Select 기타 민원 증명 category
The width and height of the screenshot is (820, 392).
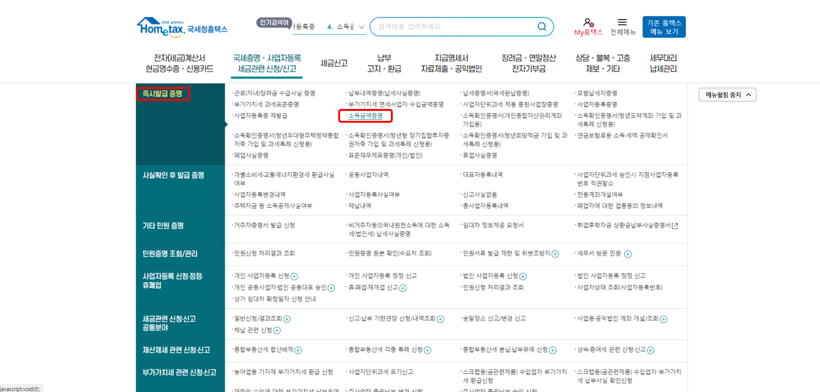[163, 225]
